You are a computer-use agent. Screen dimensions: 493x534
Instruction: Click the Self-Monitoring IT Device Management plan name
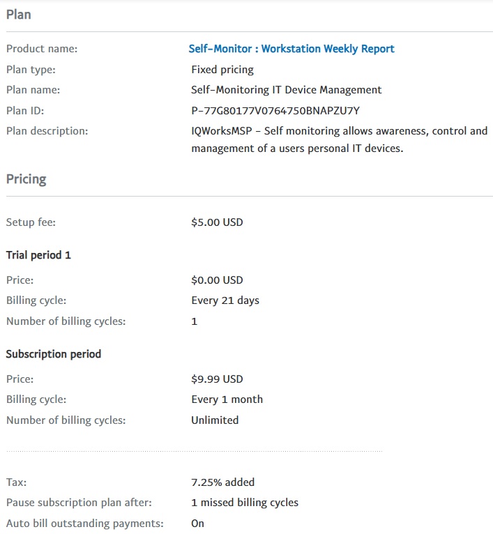pyautogui.click(x=287, y=90)
